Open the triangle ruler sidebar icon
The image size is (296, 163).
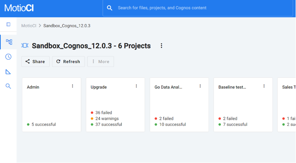pyautogui.click(x=8, y=72)
